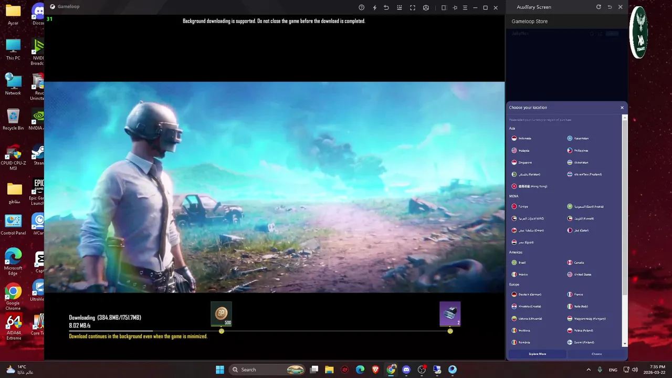Select Thailand as location
The height and width of the screenshot is (378, 672).
(x=584, y=174)
